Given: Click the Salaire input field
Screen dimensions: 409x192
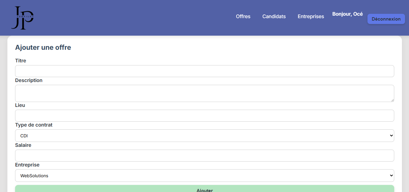Looking at the screenshot, I should click(204, 156).
